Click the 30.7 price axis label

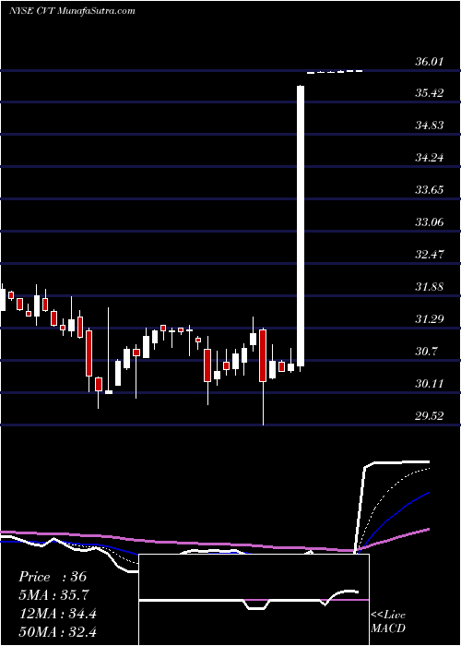[x=426, y=352]
